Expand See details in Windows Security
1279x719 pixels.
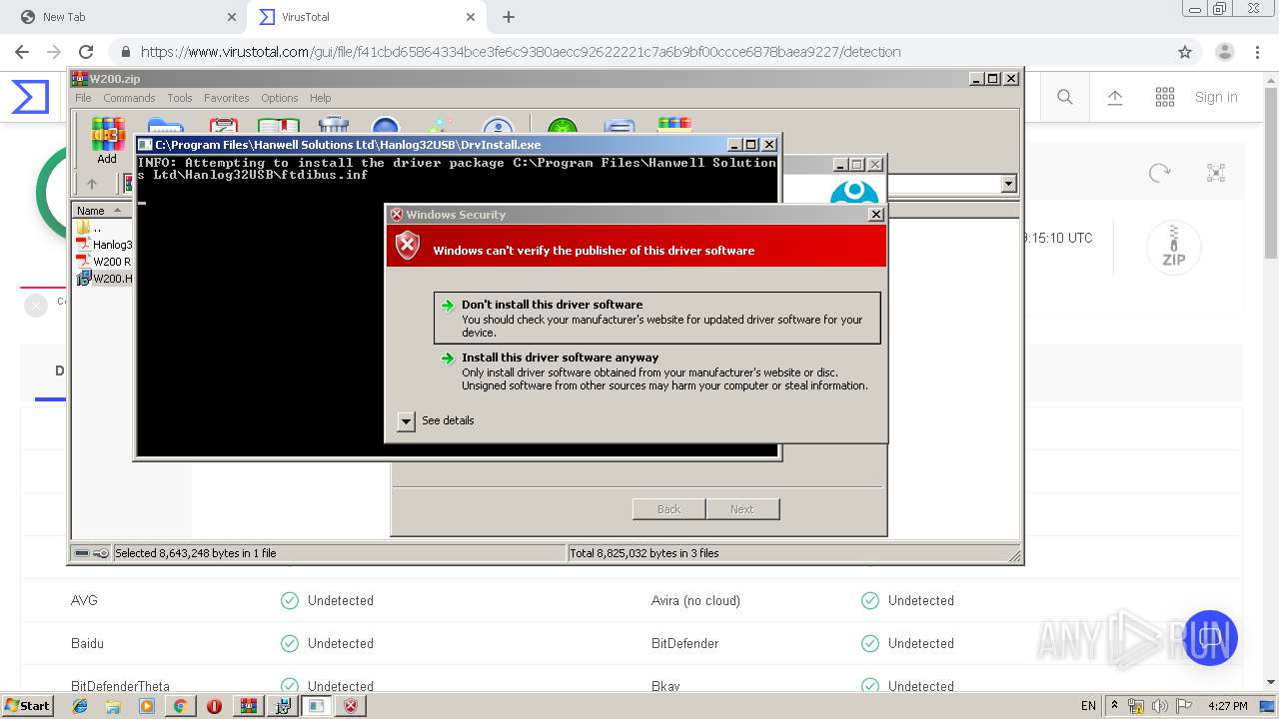click(435, 420)
